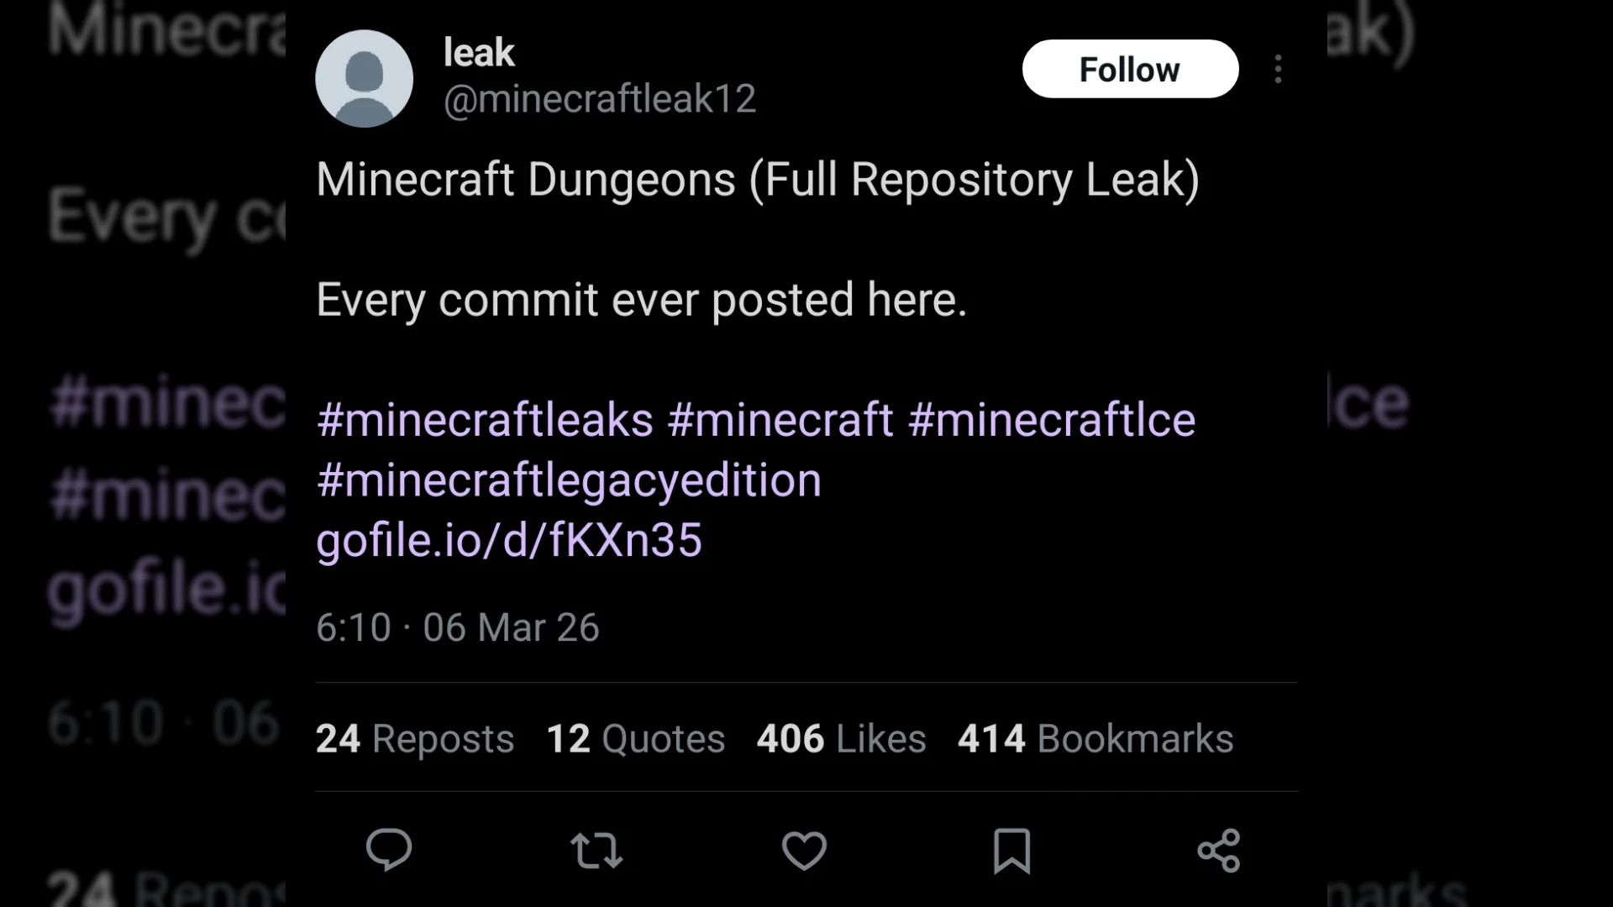Open the gofile.io/d/fKXn35 link
Screen dimensions: 1613x907
(508, 541)
